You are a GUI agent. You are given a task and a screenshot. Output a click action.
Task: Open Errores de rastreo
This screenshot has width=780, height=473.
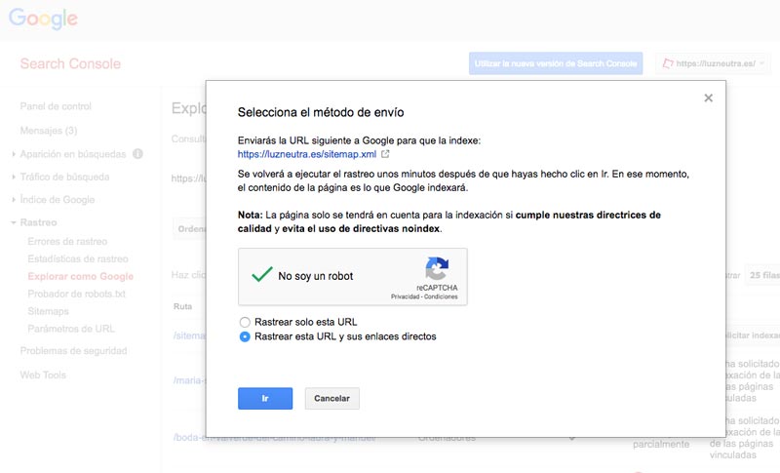pyautogui.click(x=67, y=241)
